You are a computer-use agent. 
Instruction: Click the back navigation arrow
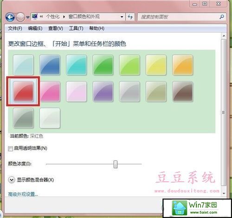10,17
